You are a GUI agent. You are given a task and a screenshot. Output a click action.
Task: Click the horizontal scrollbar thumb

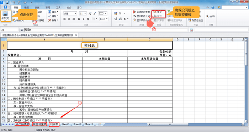coord(170,125)
